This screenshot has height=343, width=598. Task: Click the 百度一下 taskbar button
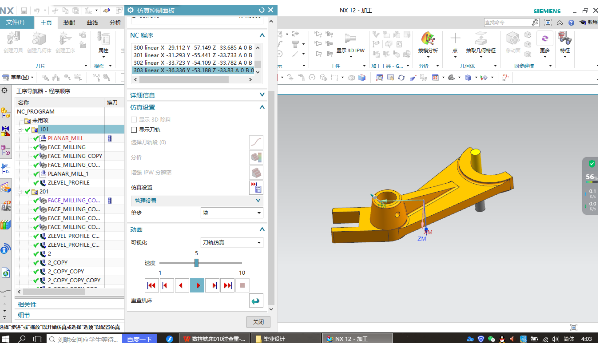(139, 339)
